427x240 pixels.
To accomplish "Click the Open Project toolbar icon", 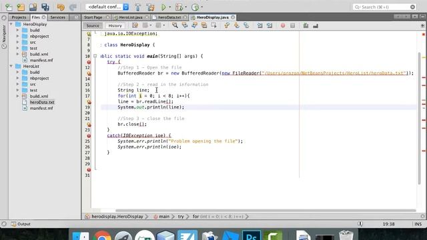I will [x=33, y=7].
